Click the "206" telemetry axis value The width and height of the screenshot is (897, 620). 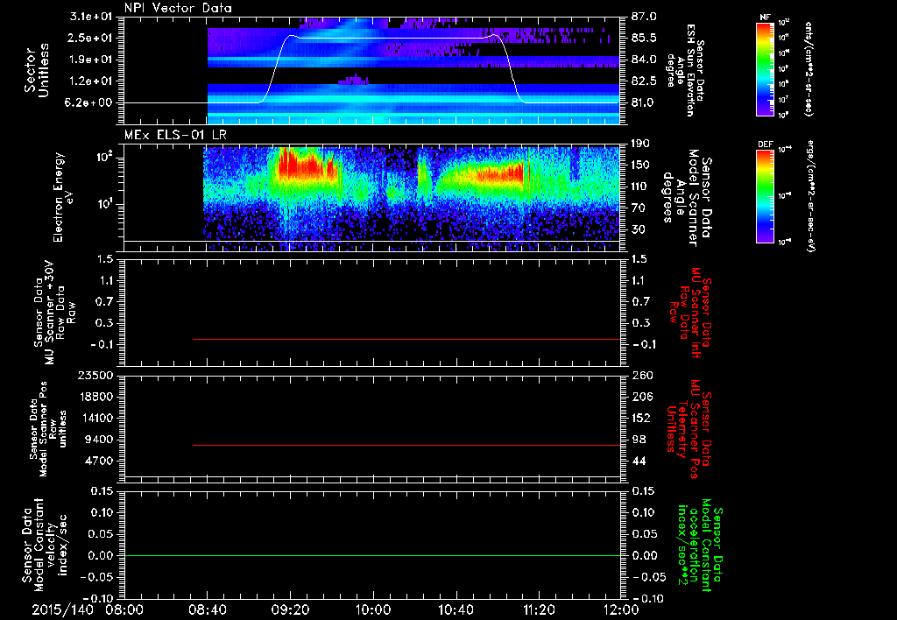pyautogui.click(x=640, y=397)
